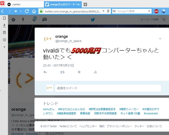Go to the home page

[34, 11]
